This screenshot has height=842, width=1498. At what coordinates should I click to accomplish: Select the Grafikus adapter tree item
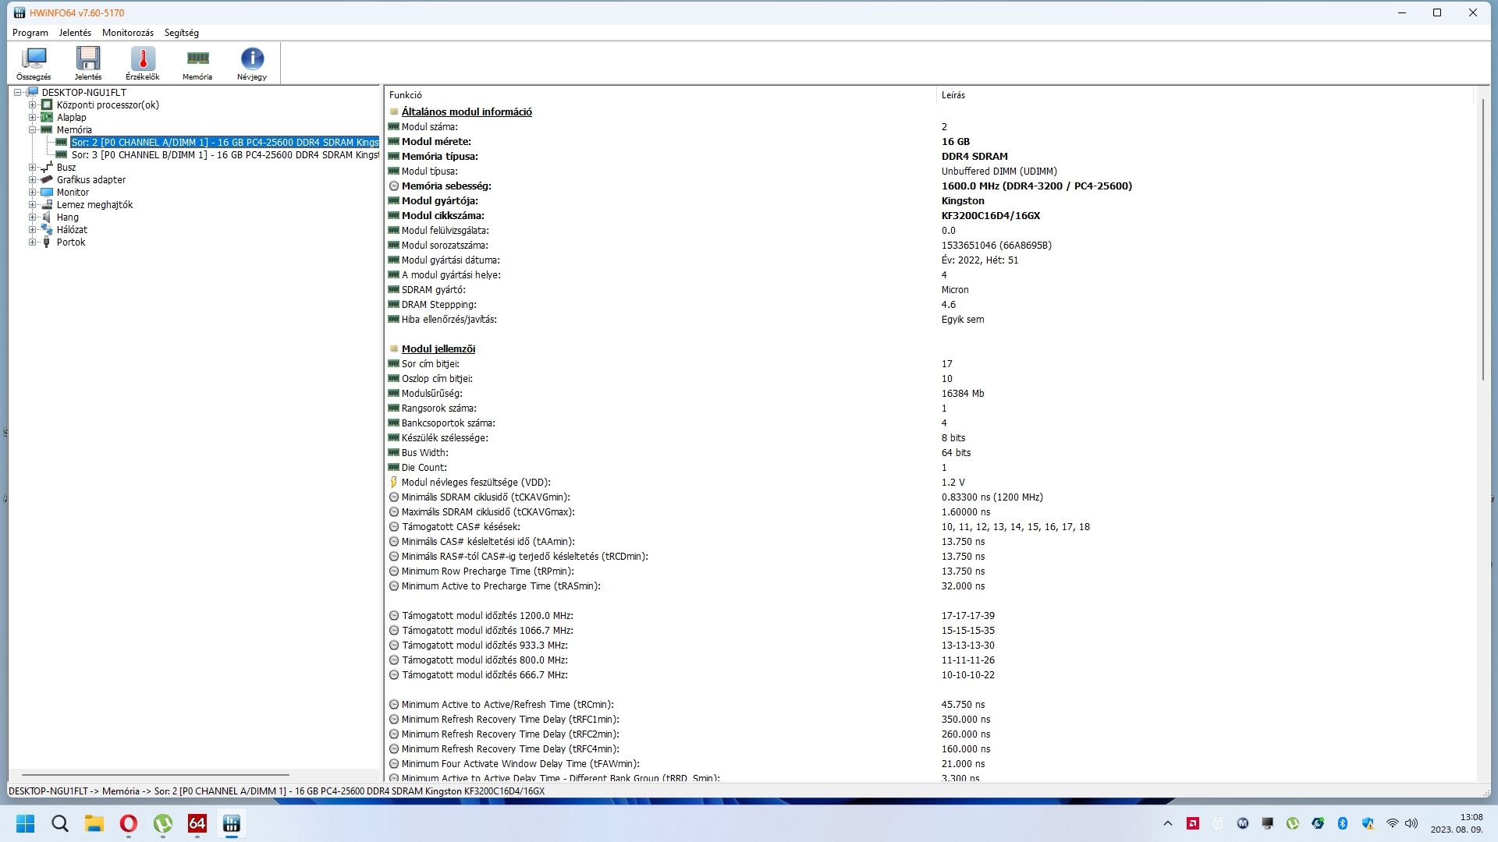click(91, 179)
